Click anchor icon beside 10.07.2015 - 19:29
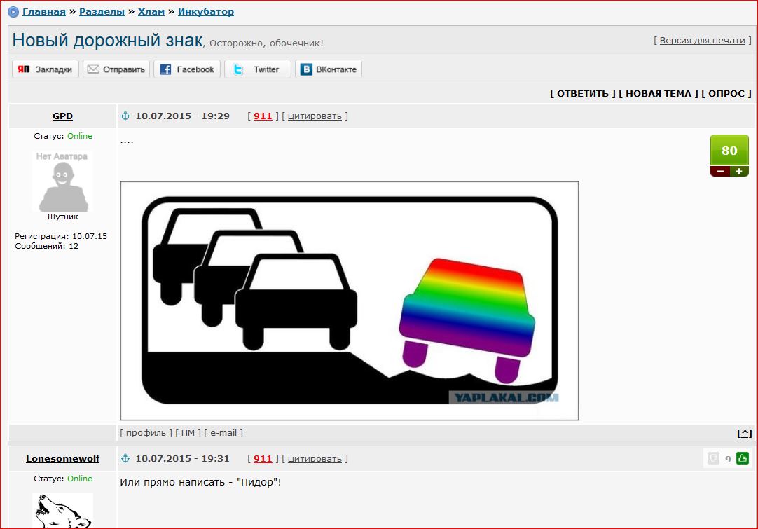Viewport: 758px width, 529px height. [125, 116]
